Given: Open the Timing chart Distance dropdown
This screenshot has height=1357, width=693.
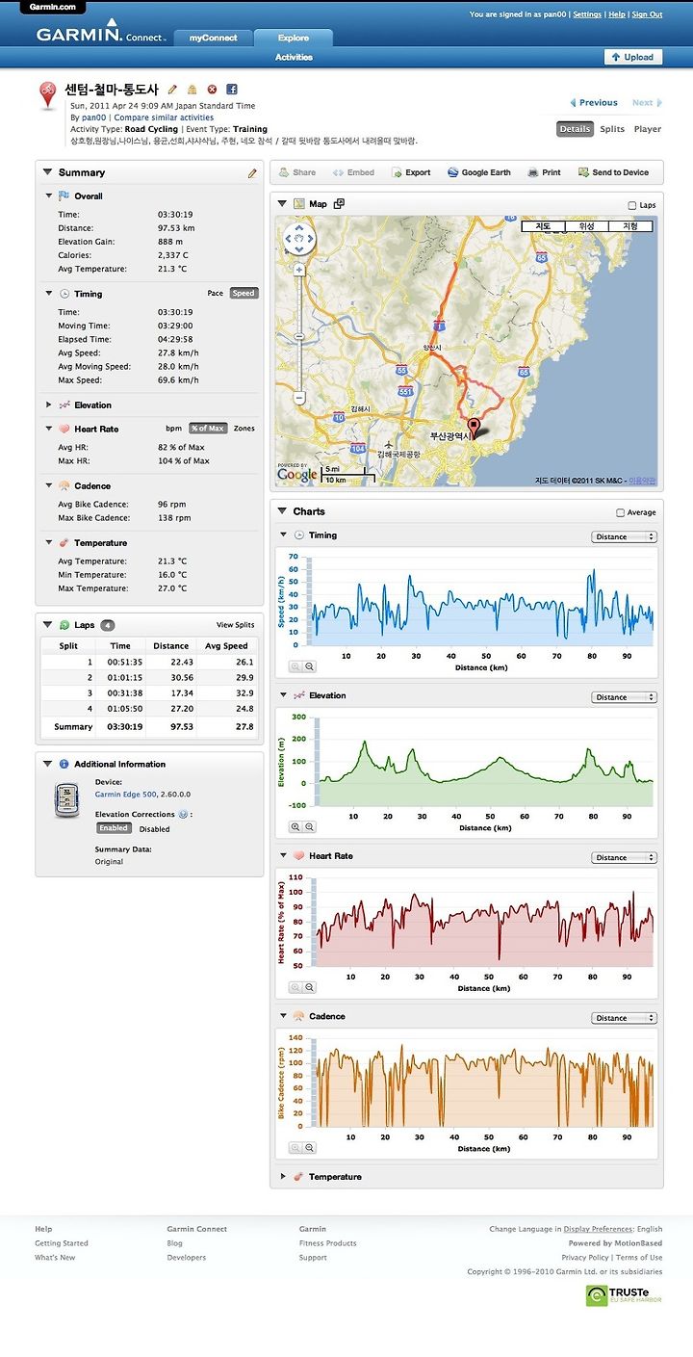Looking at the screenshot, I should point(624,537).
